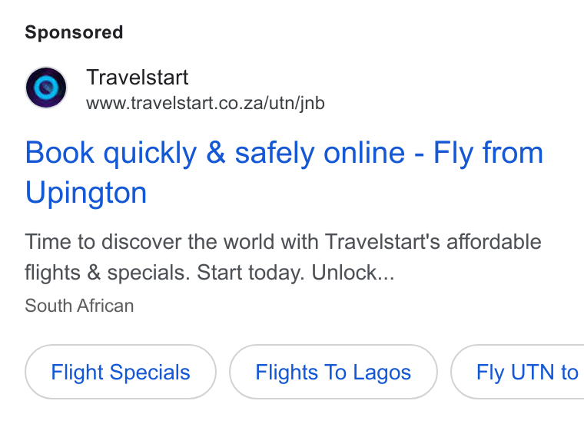Click the word 'Lagos' in second chip
Screen dimensions: 584x424
[x=382, y=372]
